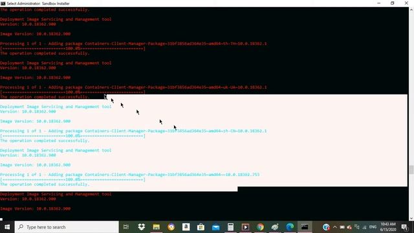The image size is (414, 233).
Task: Open the round orange-purple taskbar app
Action: click(171, 227)
